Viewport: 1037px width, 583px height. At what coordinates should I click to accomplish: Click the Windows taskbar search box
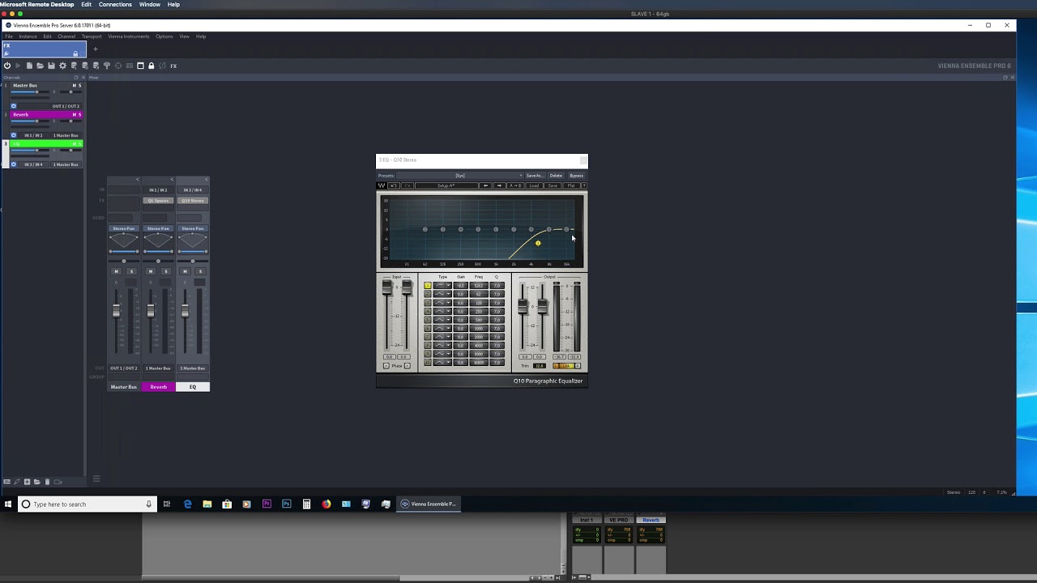pyautogui.click(x=86, y=504)
